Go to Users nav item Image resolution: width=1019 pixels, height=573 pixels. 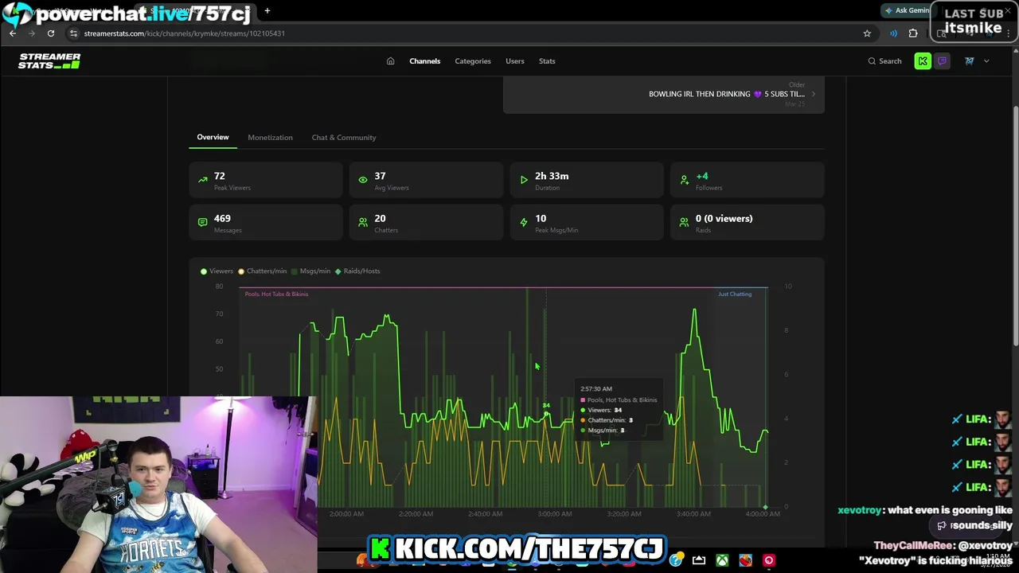[514, 61]
